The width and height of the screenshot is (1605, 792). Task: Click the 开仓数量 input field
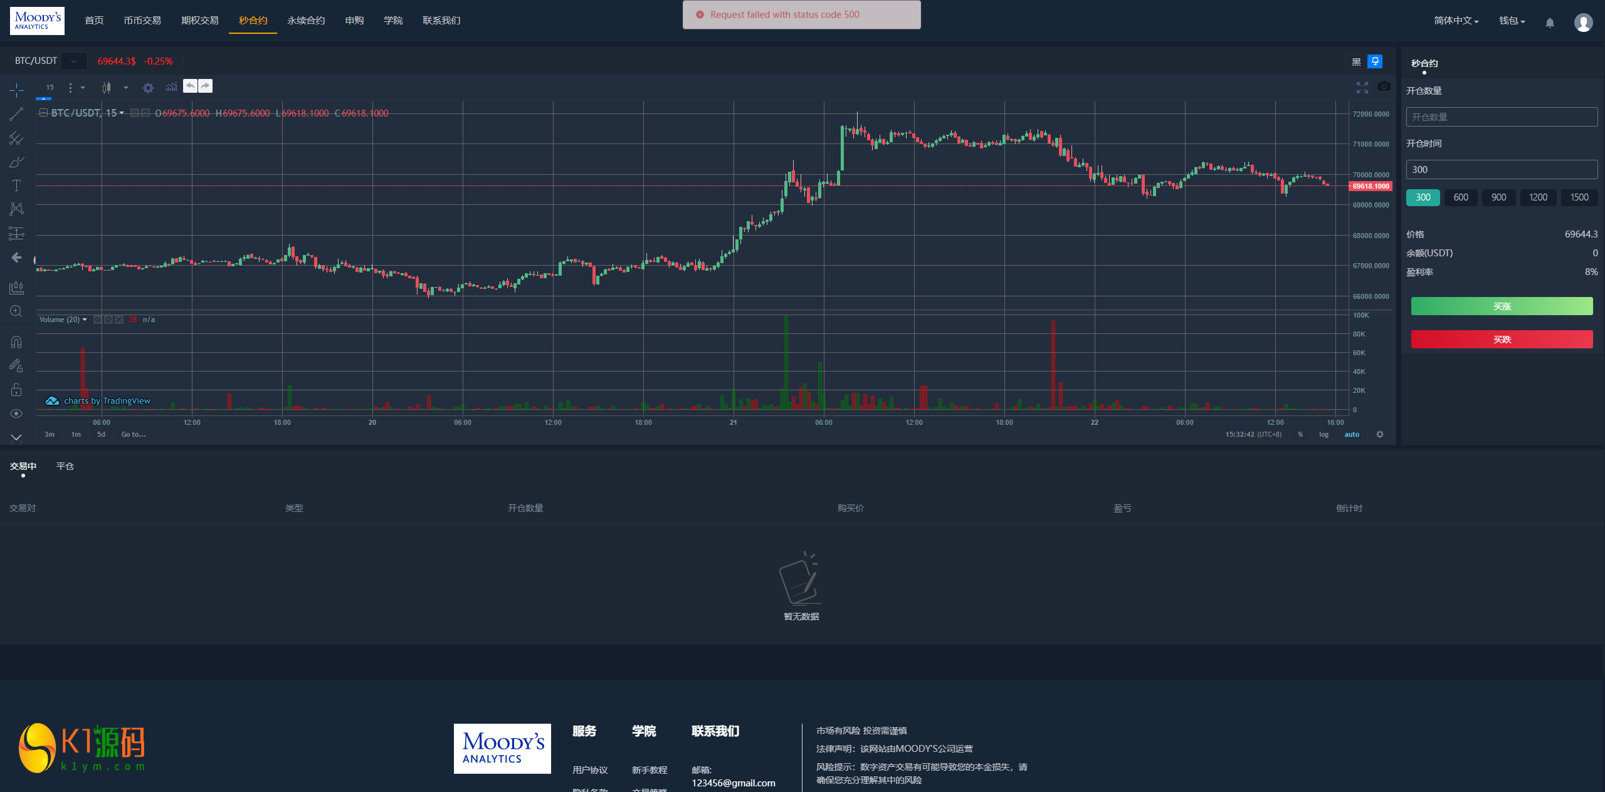1502,117
